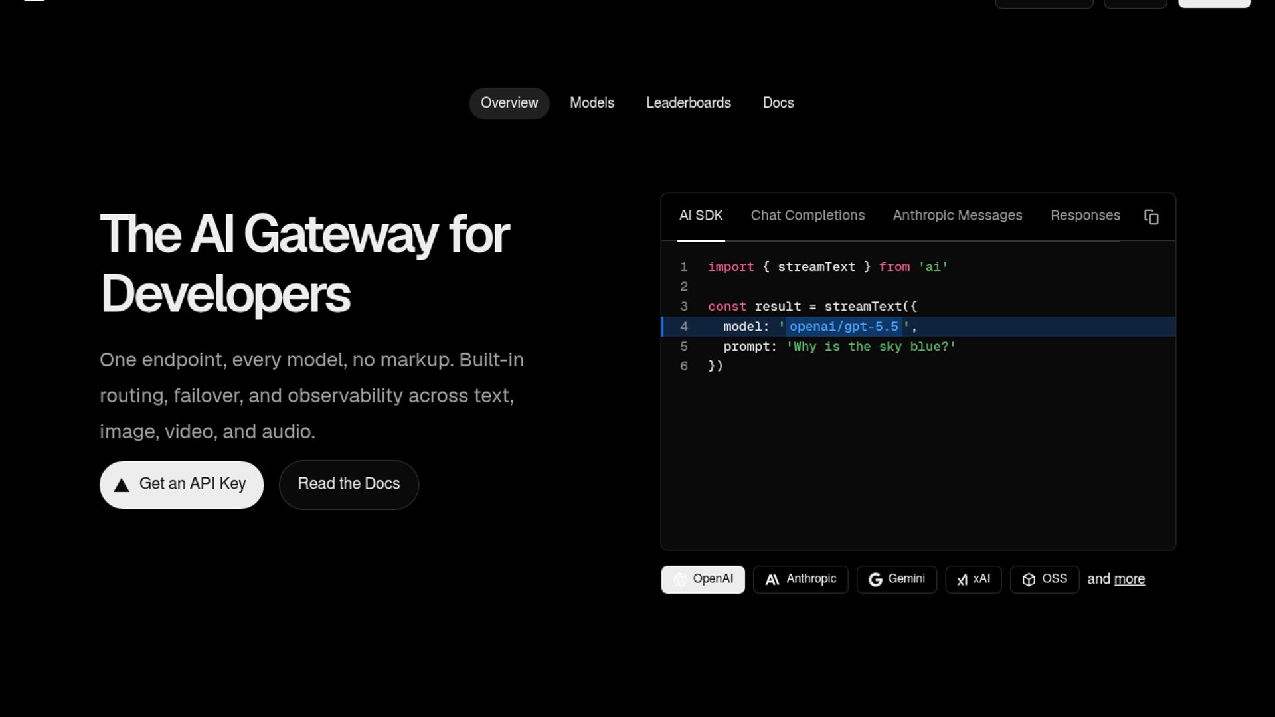Click the import streamText code line

[x=828, y=267]
